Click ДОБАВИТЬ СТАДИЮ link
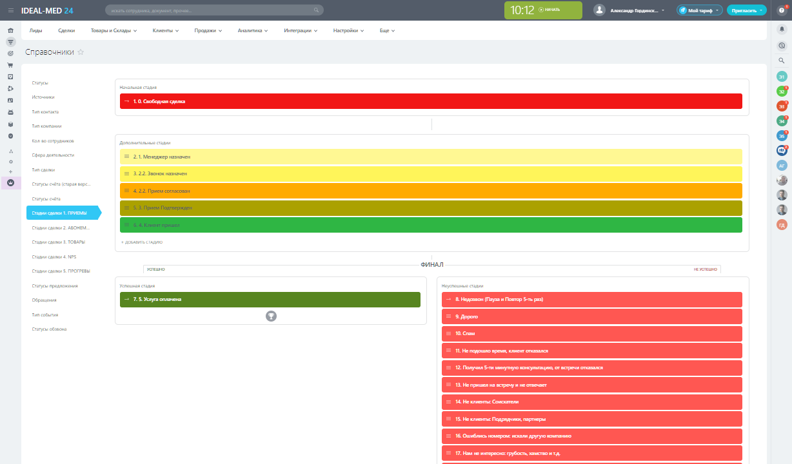The image size is (792, 464). (141, 242)
